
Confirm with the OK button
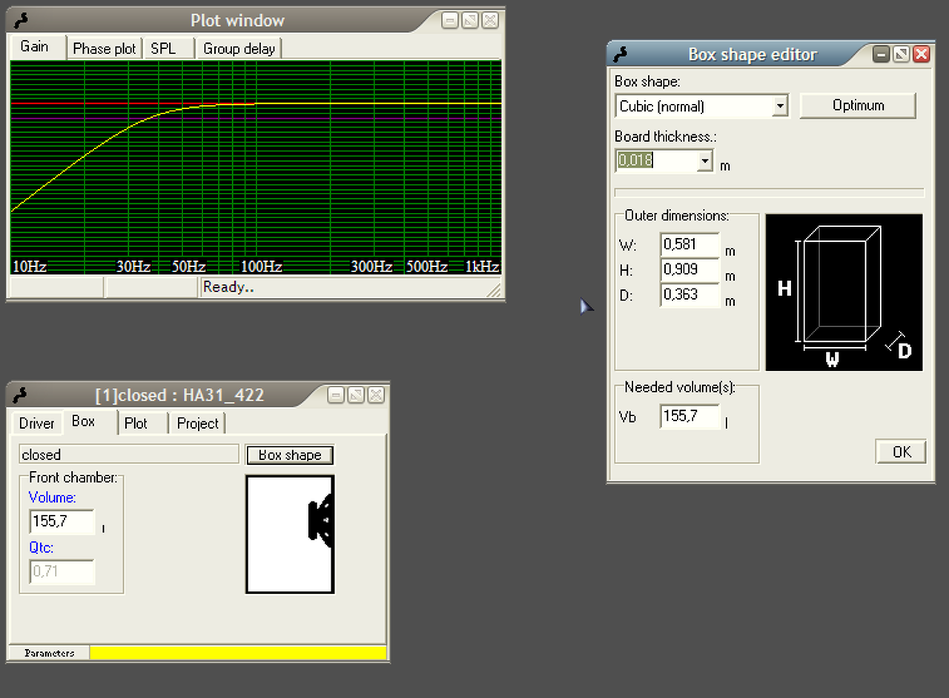click(901, 452)
